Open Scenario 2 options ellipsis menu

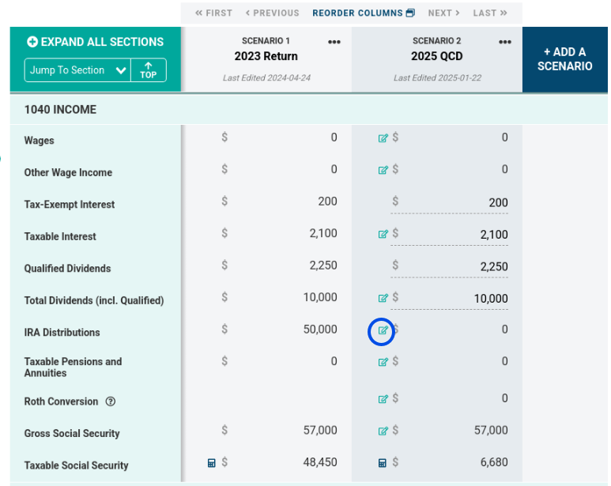click(x=504, y=42)
